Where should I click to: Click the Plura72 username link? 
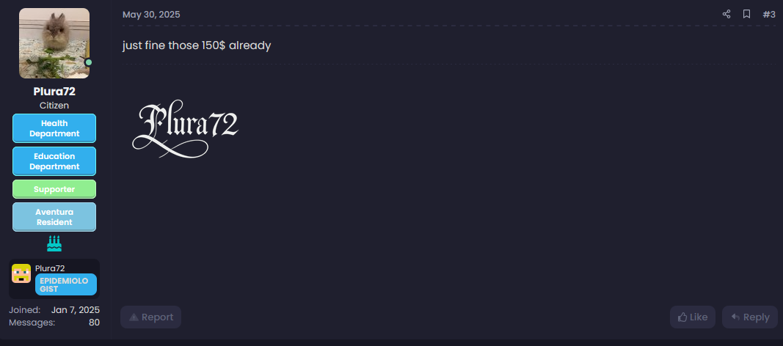54,92
